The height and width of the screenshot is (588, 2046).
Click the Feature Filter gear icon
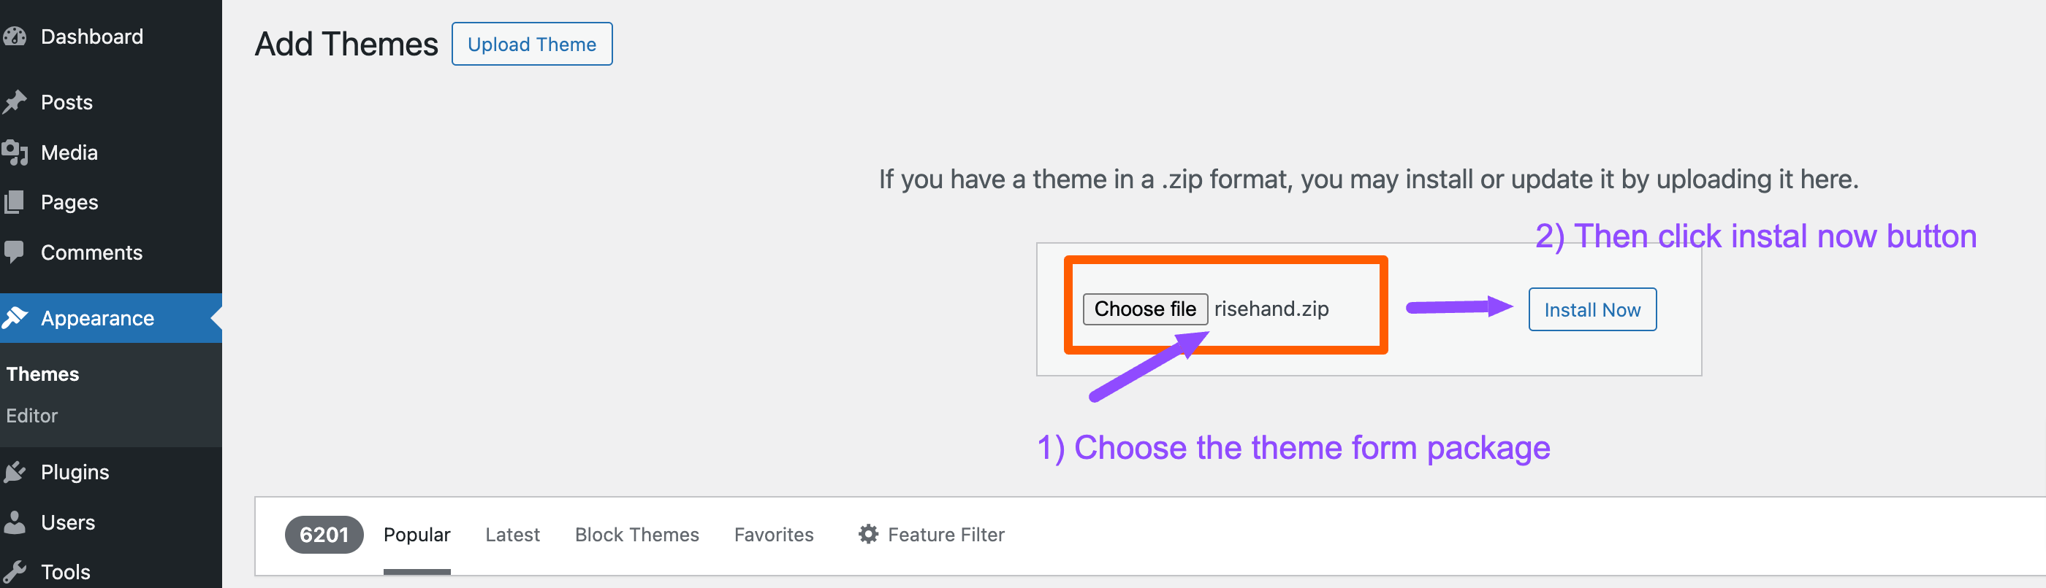point(868,535)
